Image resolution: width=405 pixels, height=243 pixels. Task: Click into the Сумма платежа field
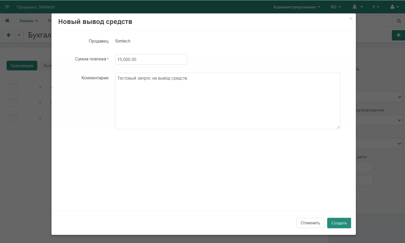point(151,59)
